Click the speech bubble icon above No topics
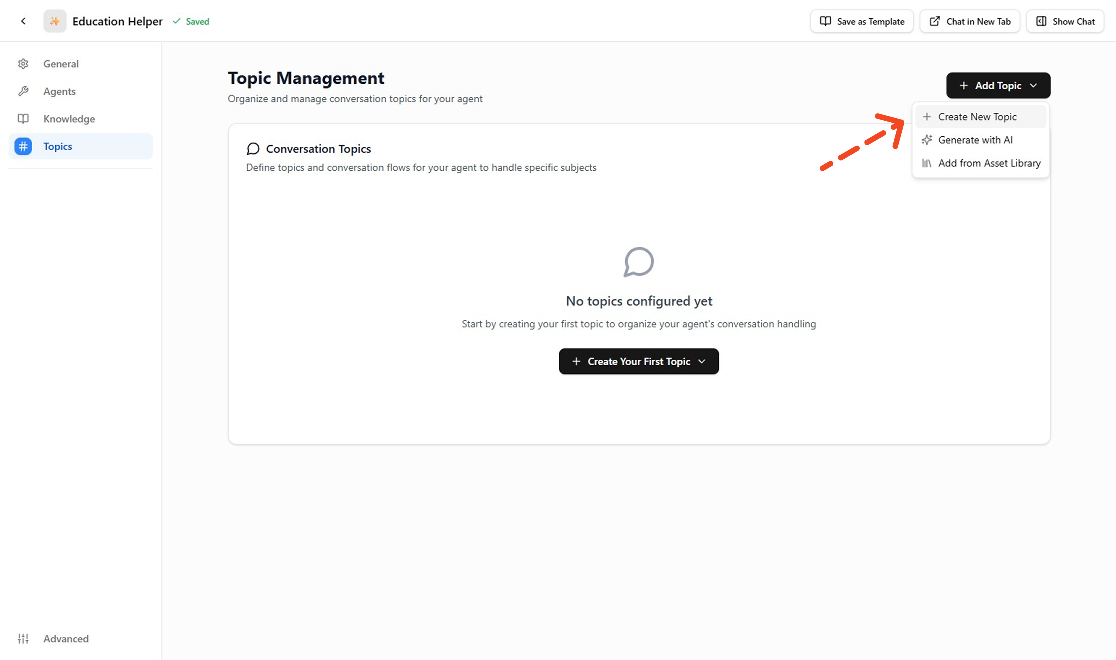This screenshot has width=1116, height=660. tap(639, 262)
